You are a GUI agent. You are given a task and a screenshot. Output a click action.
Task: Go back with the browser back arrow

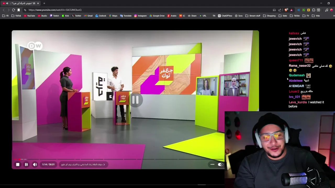coord(4,10)
